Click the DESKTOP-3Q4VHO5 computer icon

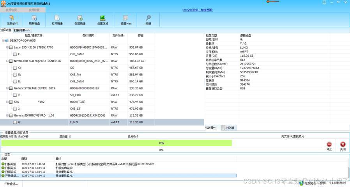(x=7, y=40)
